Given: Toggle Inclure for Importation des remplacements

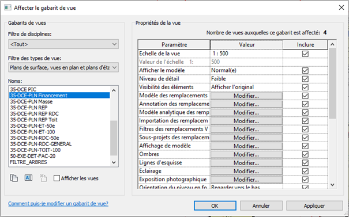Looking at the screenshot, I should pyautogui.click(x=305, y=121).
